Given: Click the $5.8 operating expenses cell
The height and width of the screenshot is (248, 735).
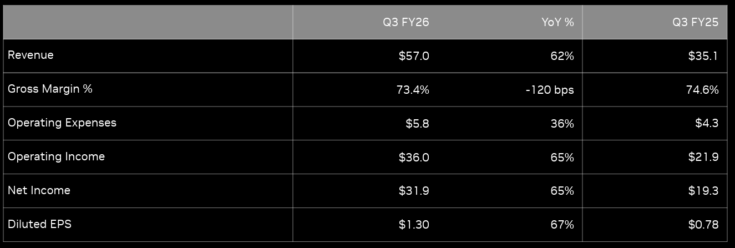Looking at the screenshot, I should [x=417, y=124].
